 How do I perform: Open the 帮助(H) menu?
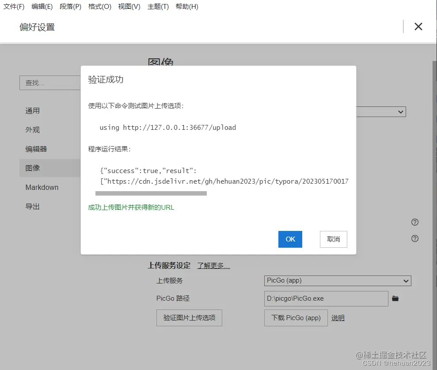click(x=187, y=7)
